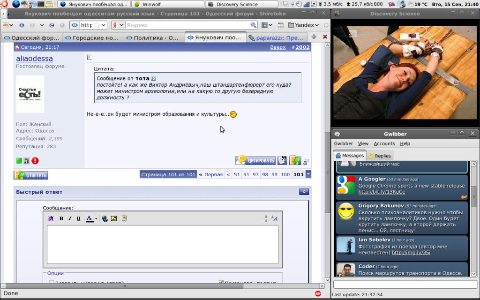Toggle underline in the quick reply editor
This screenshot has width=480, height=300.
(x=78, y=218)
